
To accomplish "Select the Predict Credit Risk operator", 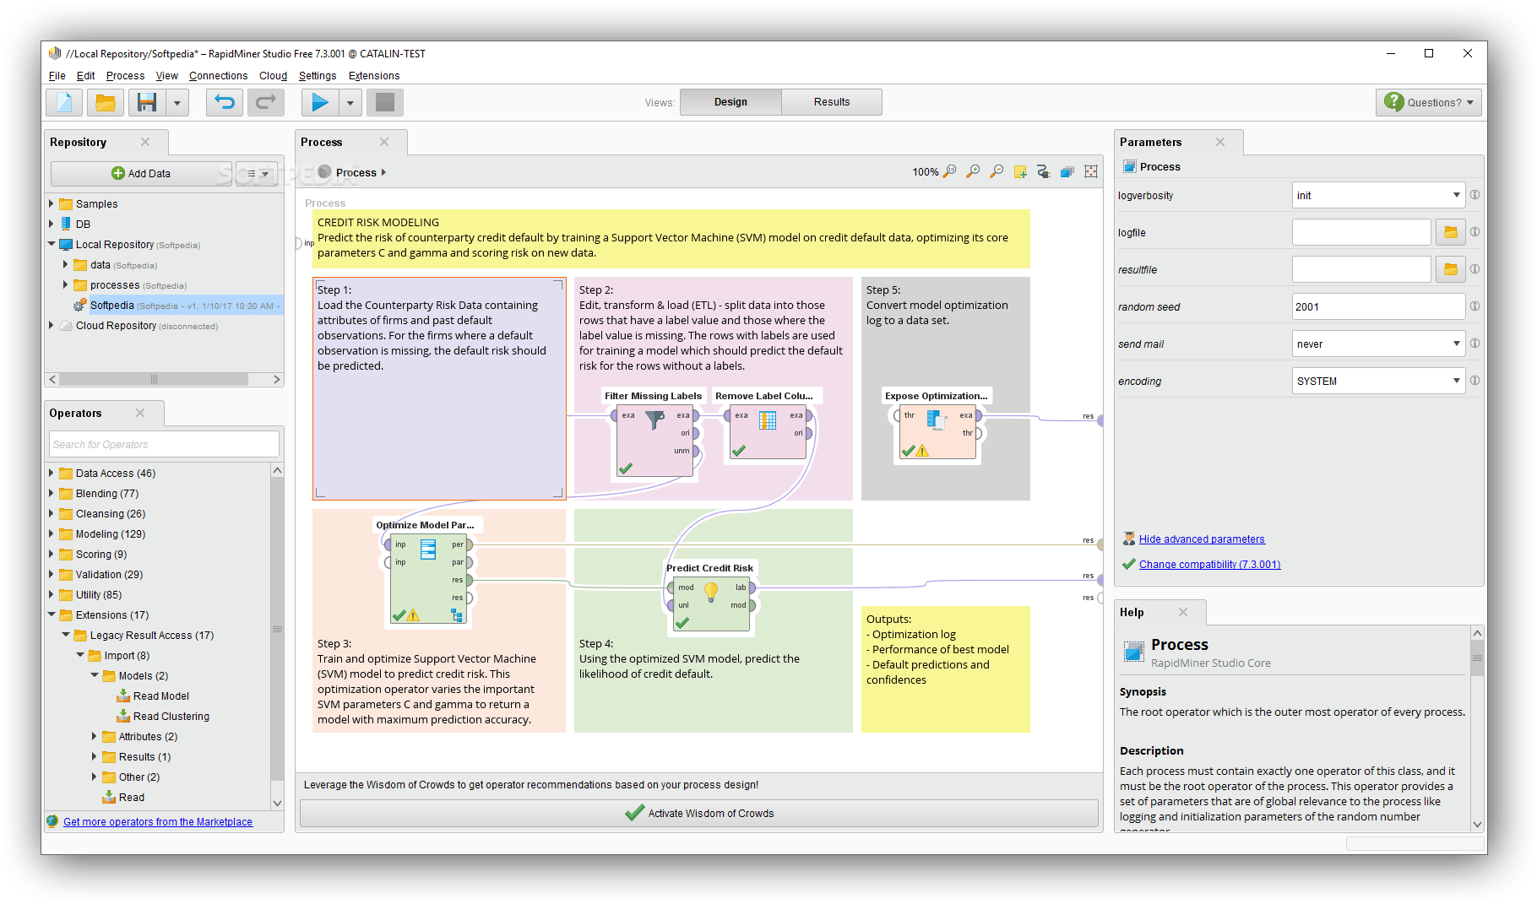I will (711, 604).
